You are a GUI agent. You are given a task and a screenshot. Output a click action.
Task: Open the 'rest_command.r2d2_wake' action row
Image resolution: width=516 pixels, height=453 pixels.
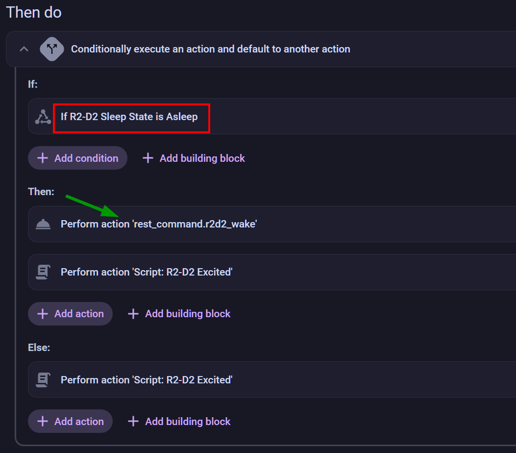point(159,224)
